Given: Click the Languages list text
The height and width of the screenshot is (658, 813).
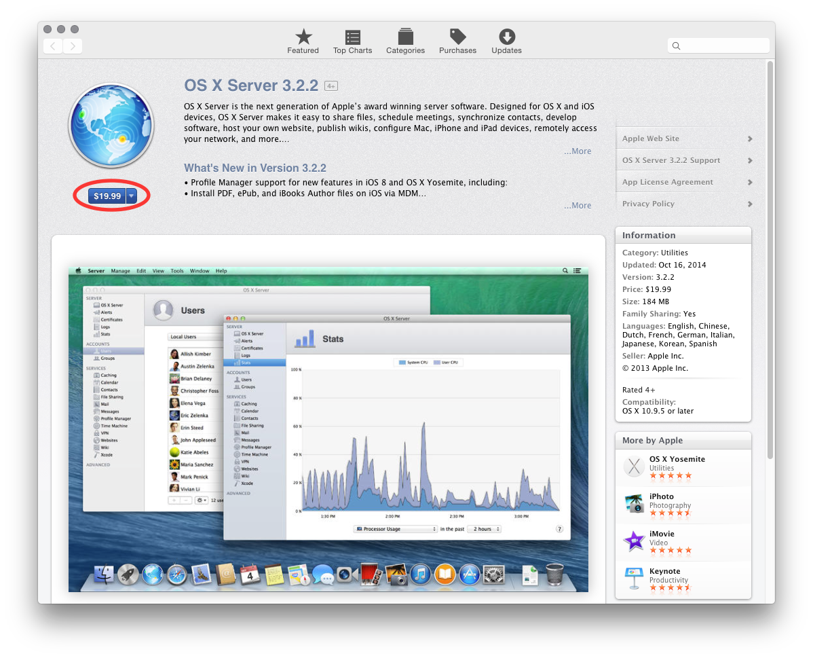Looking at the screenshot, I should [678, 335].
